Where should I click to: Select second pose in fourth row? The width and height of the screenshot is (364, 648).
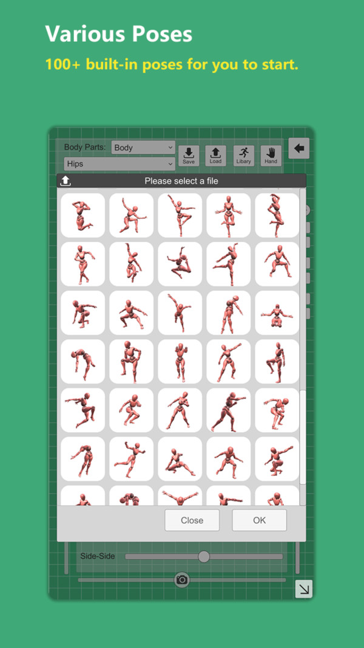[x=131, y=361]
